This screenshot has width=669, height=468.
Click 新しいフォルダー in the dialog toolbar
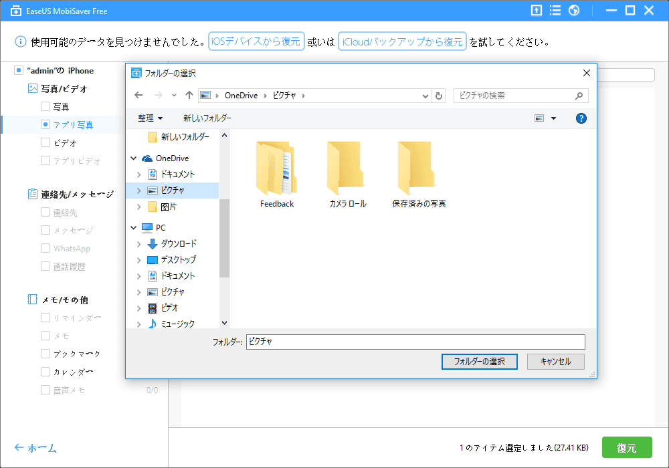[x=207, y=118]
